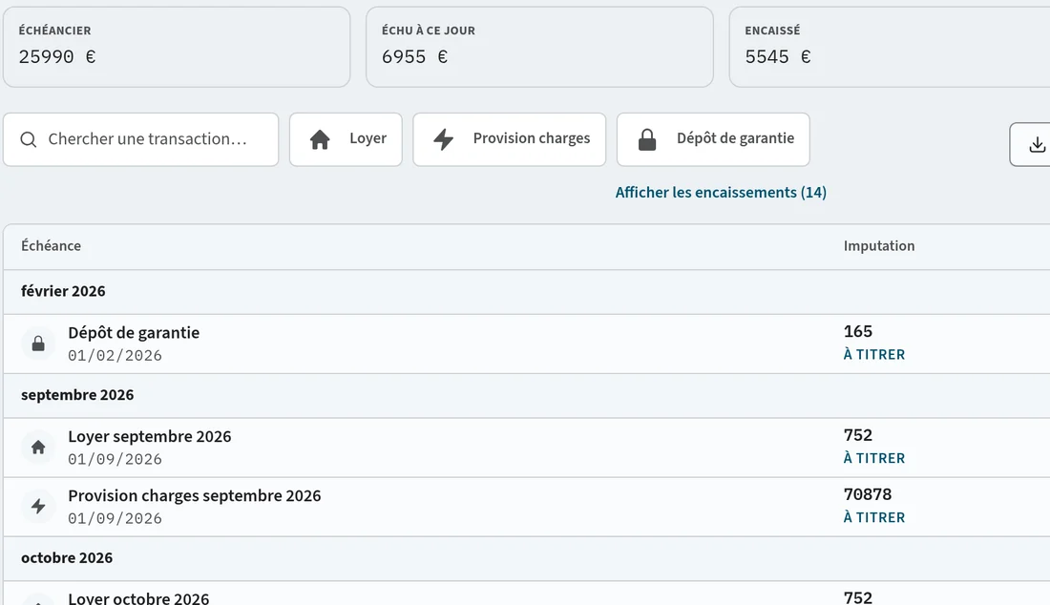Open the Provision charges septembre 2026 row title
The height and width of the screenshot is (605, 1050).
tap(194, 496)
